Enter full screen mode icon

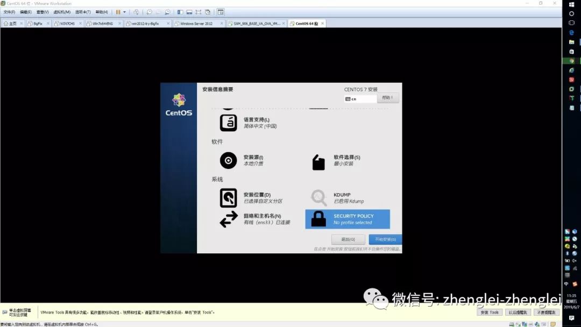pyautogui.click(x=199, y=12)
